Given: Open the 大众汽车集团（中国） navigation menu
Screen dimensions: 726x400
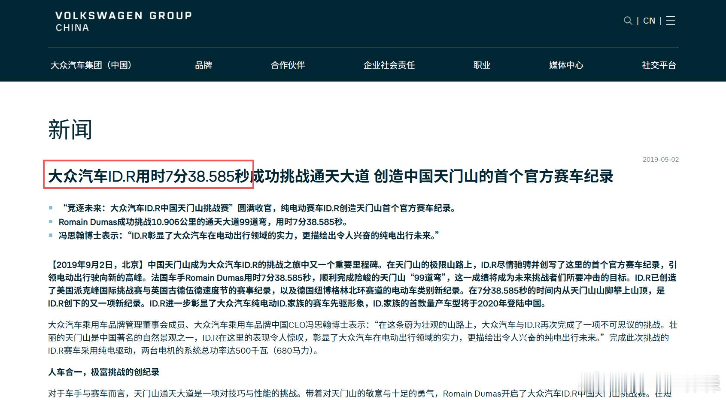Looking at the screenshot, I should pos(91,65).
